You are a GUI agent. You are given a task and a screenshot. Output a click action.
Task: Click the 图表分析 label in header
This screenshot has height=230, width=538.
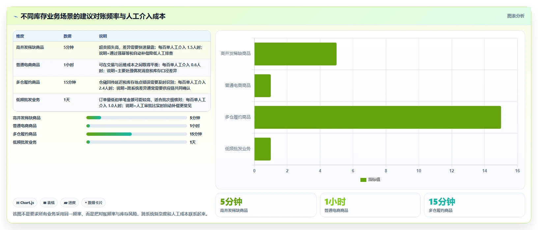point(516,16)
